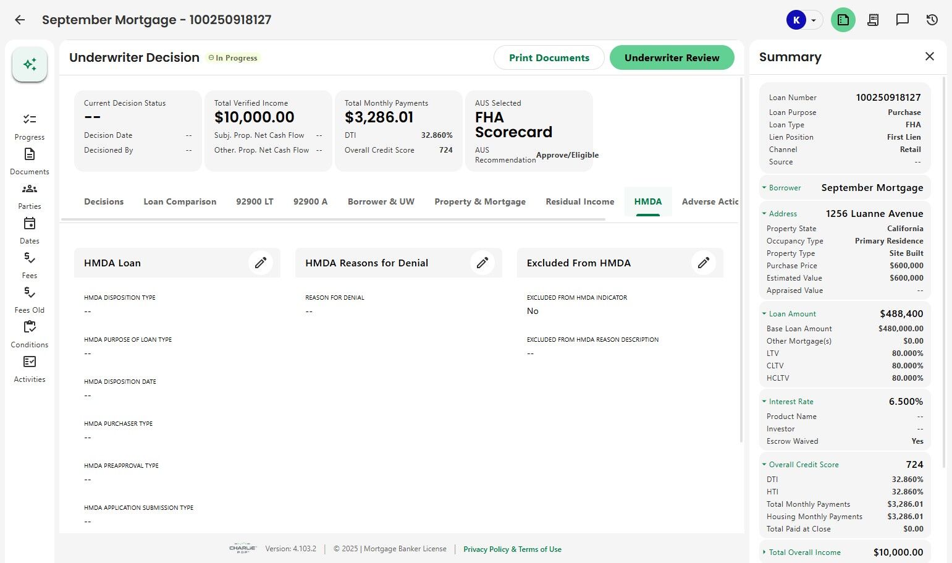Viewport: 952px width, 563px height.
Task: Edit HMDA Reasons for Denial
Action: coord(482,263)
